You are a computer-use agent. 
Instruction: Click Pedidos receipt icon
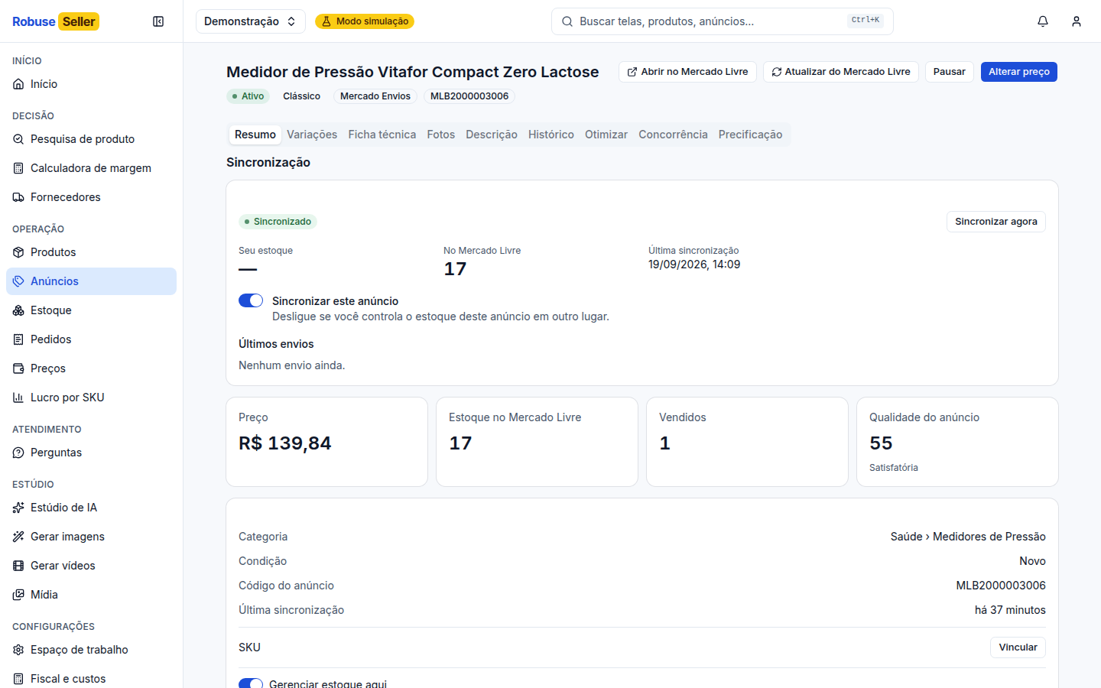pyautogui.click(x=18, y=339)
